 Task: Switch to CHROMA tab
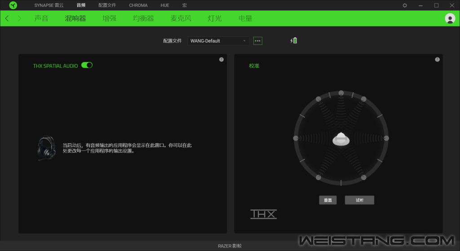tap(138, 5)
